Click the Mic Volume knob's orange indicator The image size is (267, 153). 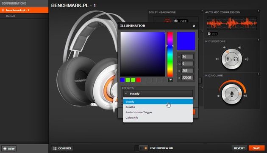click(240, 94)
